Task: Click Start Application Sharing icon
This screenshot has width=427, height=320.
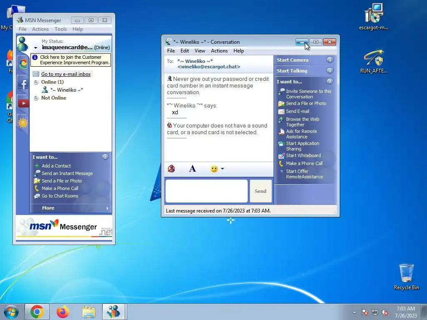Action: (x=281, y=144)
